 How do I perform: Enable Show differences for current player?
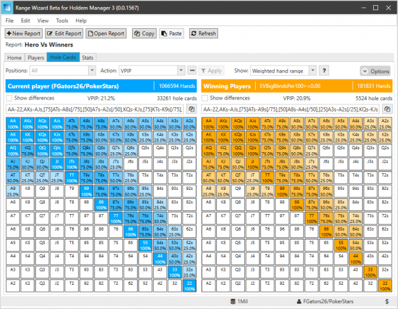(x=9, y=98)
